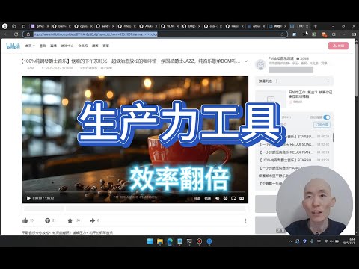Image resolution: width=359 pixels, height=269 pixels.
Task: Bookmark this page with the address bar star
Action: (282, 34)
